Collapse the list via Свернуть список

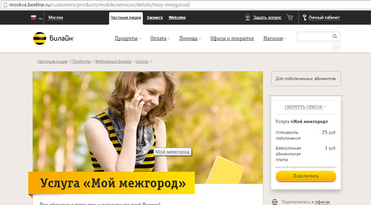point(305,107)
